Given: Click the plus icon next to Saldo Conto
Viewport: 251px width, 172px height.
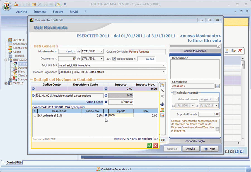Looking at the screenshot, I should coord(106,102).
